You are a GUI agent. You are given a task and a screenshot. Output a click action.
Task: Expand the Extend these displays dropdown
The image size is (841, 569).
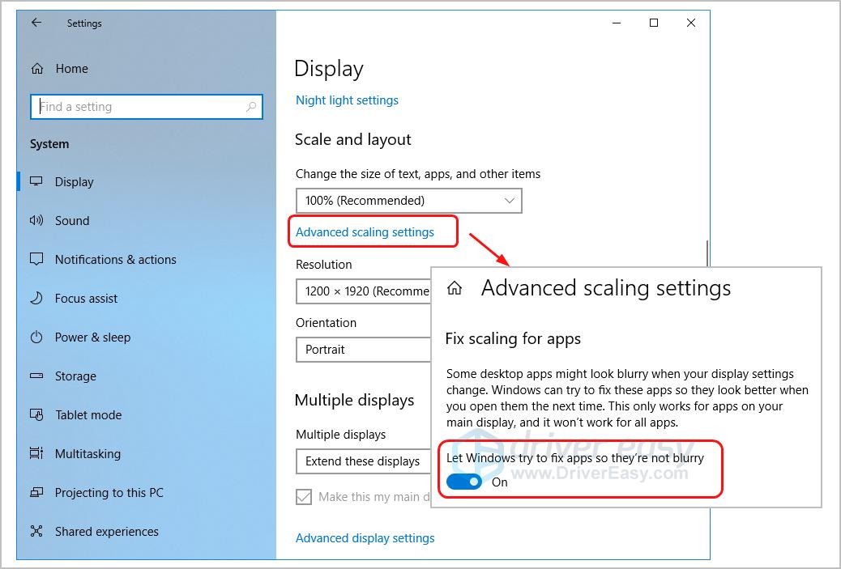tap(364, 461)
